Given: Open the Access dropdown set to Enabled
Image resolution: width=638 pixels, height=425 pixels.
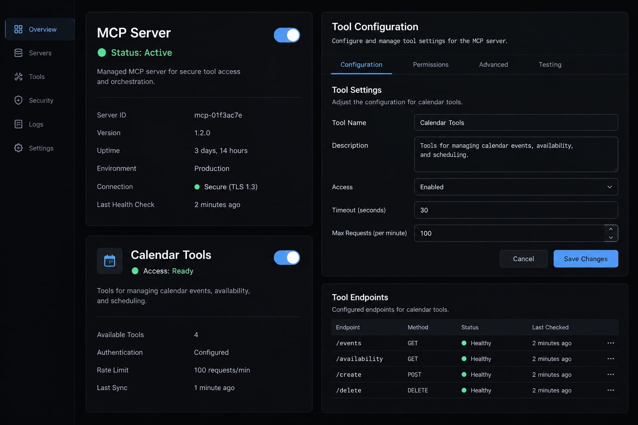Looking at the screenshot, I should 516,187.
